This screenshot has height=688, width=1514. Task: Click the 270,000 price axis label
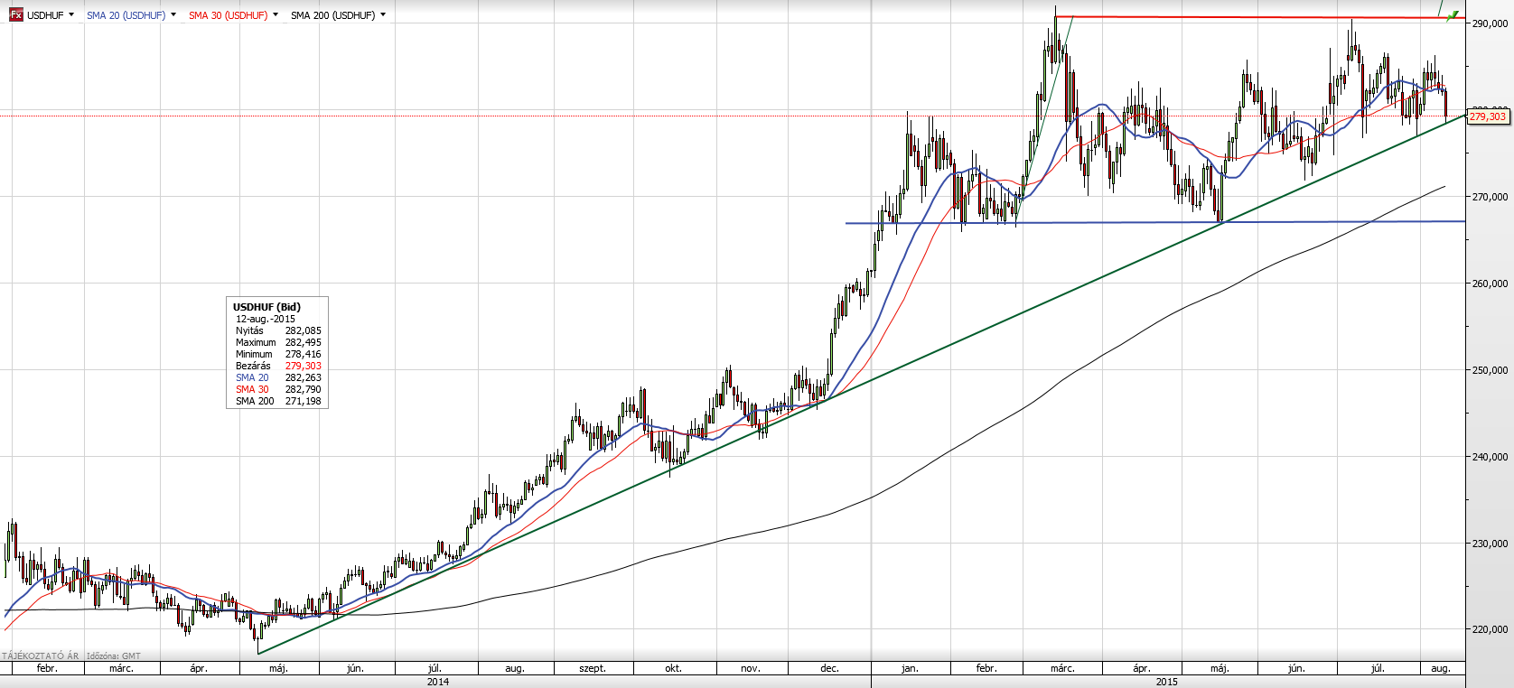pos(1490,197)
